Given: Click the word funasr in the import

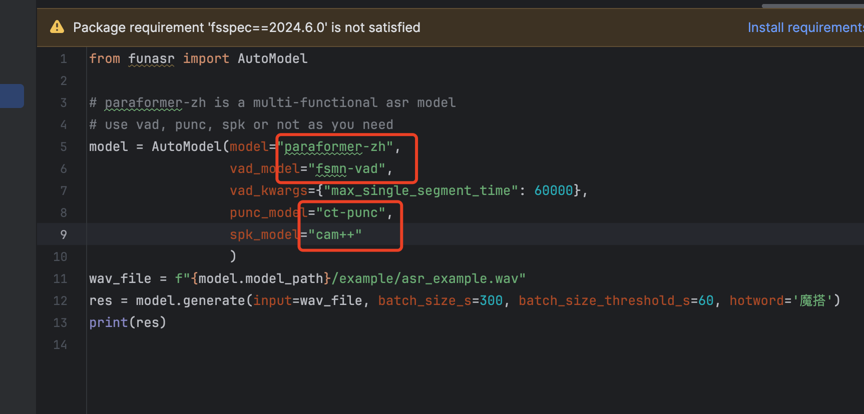Looking at the screenshot, I should [x=151, y=59].
